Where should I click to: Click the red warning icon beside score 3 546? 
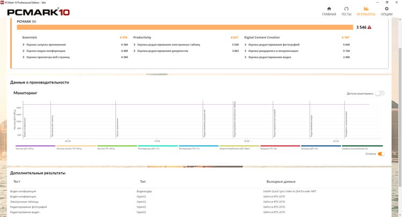coord(369,27)
